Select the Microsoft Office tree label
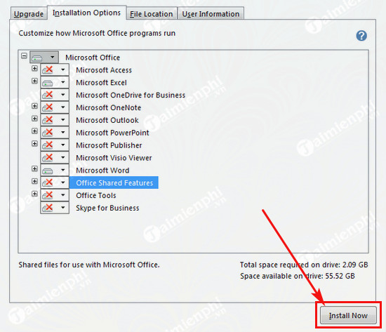 93,58
